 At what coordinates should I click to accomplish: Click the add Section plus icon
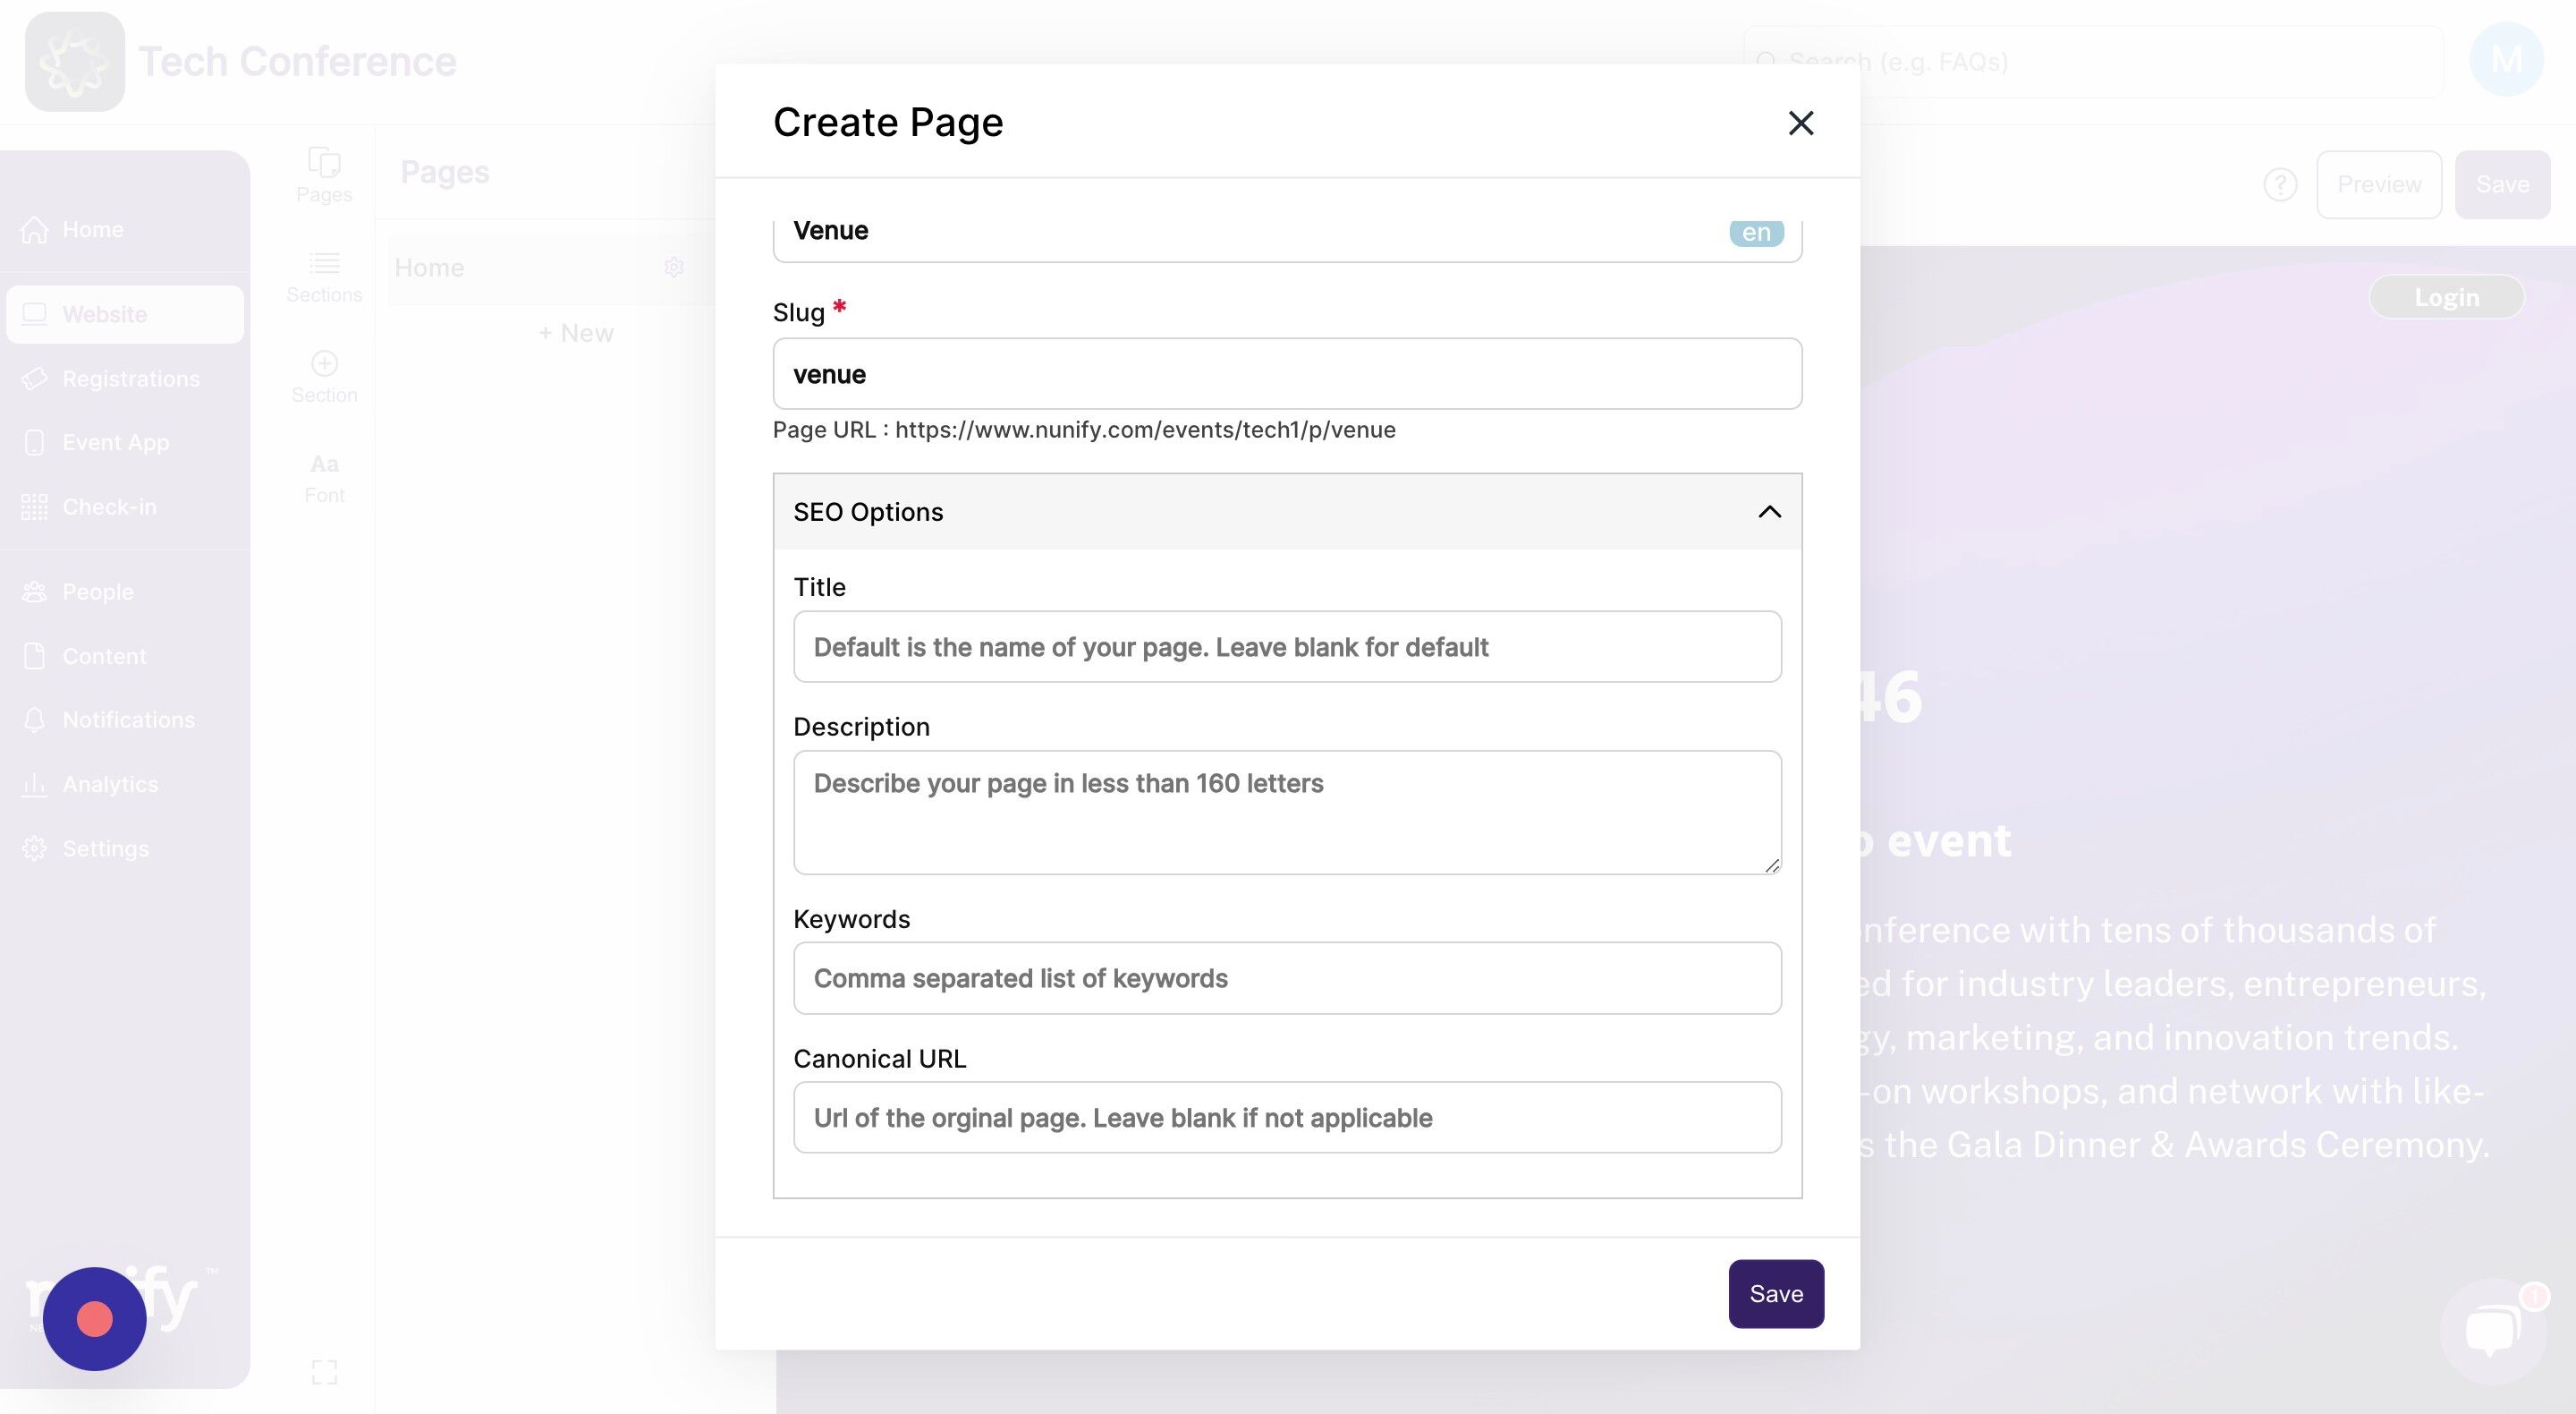(x=324, y=363)
